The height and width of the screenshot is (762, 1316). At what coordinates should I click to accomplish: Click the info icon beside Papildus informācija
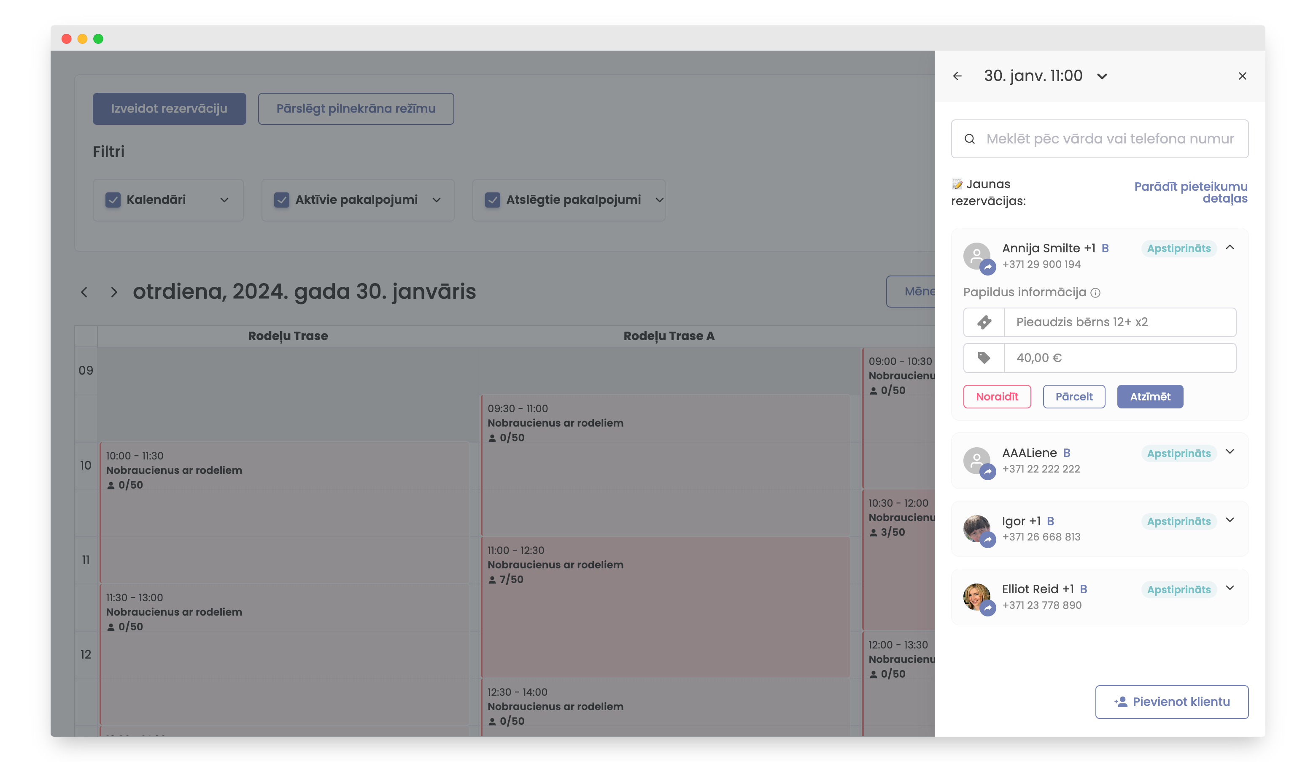click(x=1095, y=293)
